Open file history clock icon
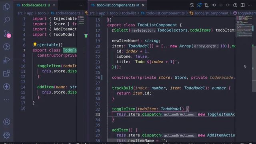The height and width of the screenshot is (144, 256). [192, 5]
